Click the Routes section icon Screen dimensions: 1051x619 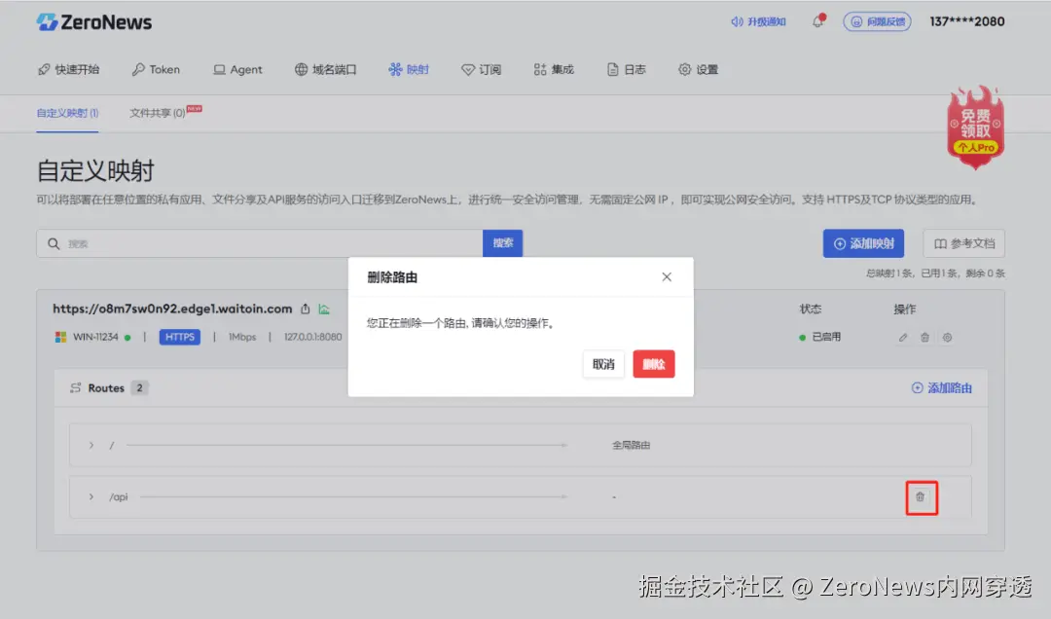[x=76, y=387]
